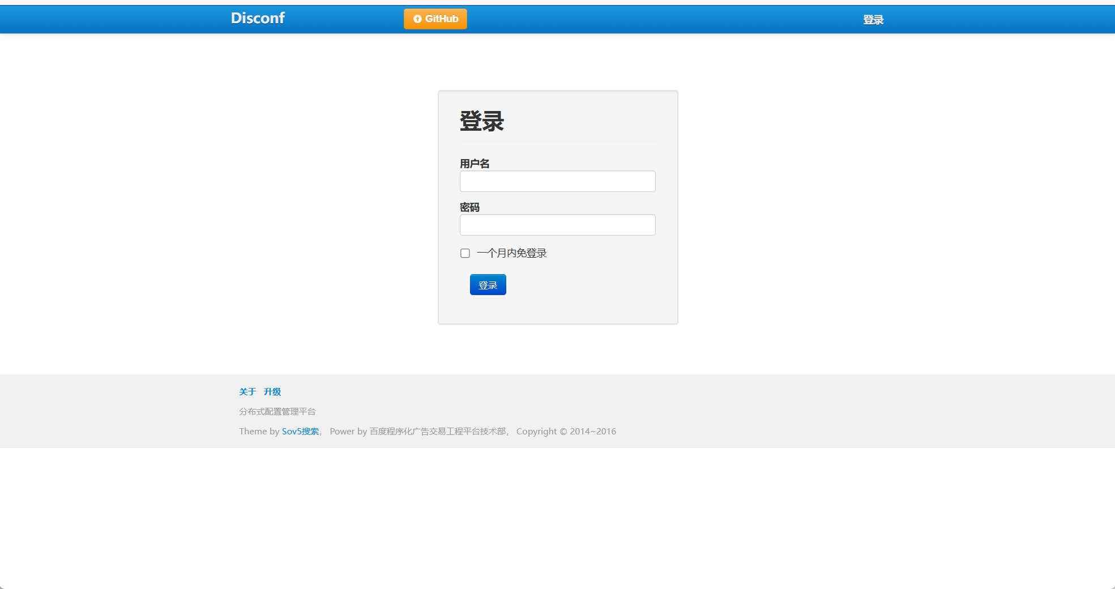Click the GitHub octocat icon in navbar
The width and height of the screenshot is (1115, 589).
pyautogui.click(x=417, y=19)
